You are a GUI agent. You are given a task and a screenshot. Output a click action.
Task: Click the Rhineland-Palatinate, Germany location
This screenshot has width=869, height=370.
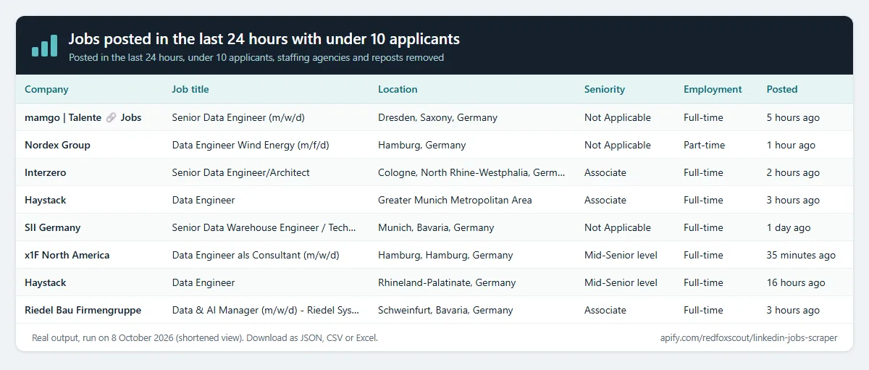447,282
